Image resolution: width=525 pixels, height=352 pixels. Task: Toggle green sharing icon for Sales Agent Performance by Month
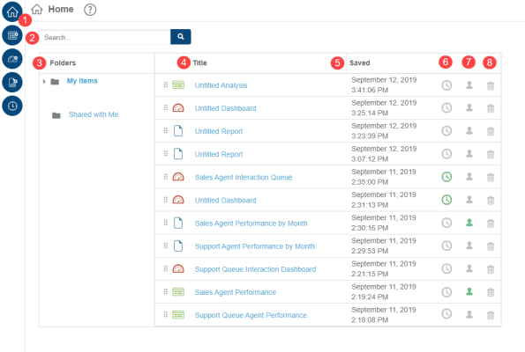[x=469, y=223]
